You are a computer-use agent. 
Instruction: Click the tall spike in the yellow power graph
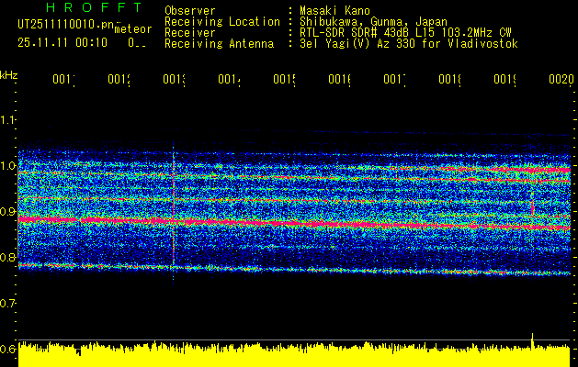click(532, 340)
